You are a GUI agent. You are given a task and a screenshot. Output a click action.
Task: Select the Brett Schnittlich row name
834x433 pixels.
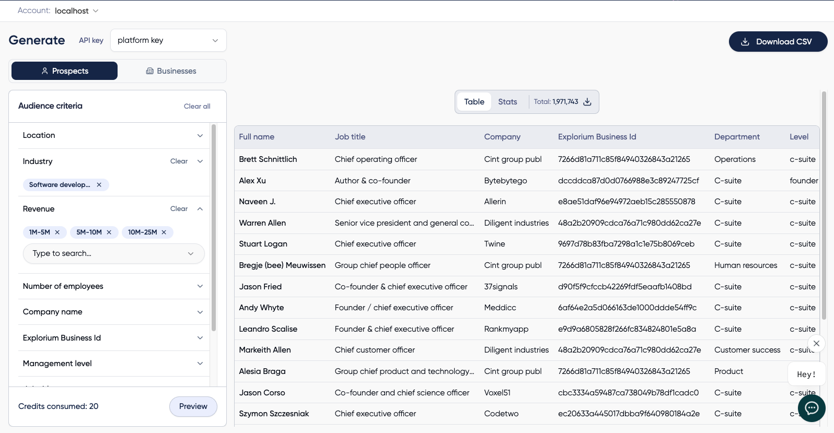pyautogui.click(x=268, y=159)
